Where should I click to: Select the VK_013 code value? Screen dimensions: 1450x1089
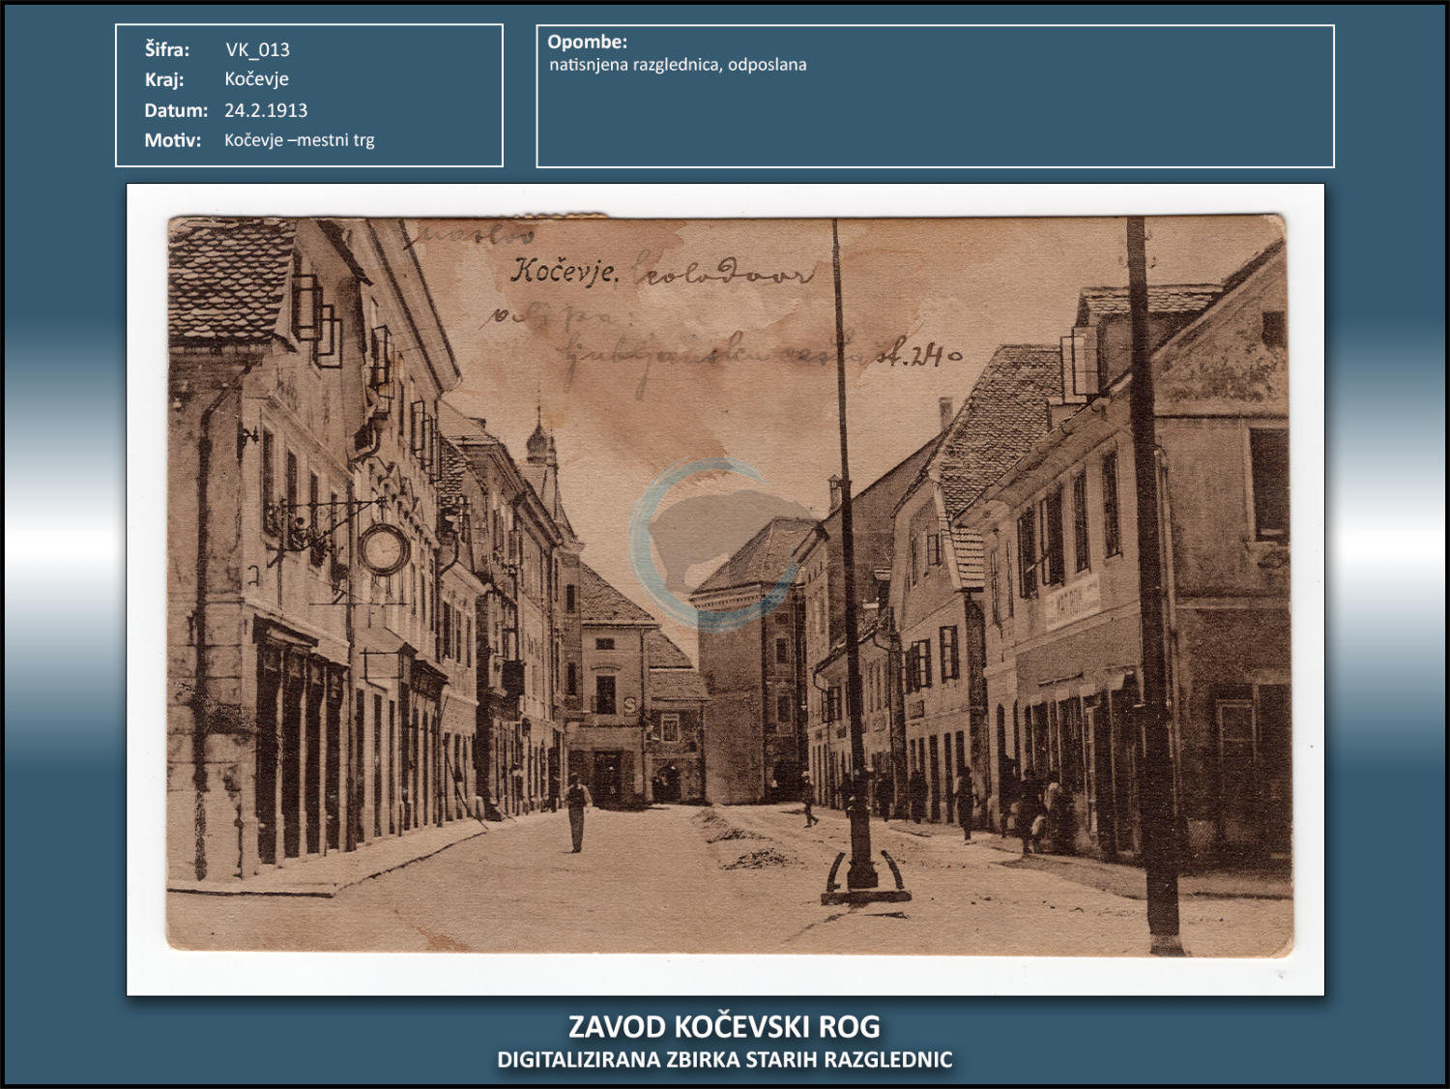click(x=257, y=49)
